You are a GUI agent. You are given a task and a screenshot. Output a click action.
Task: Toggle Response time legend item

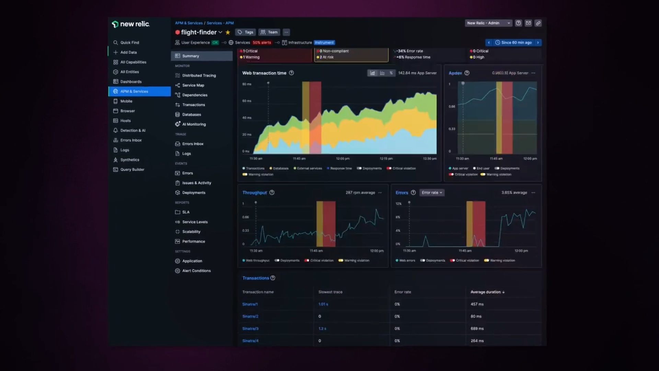coord(339,168)
